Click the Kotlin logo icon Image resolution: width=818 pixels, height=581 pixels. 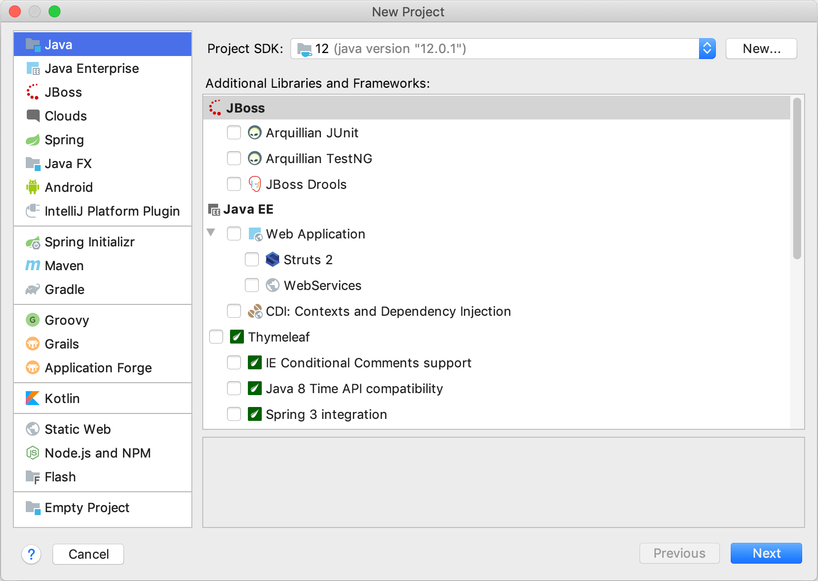(x=33, y=399)
